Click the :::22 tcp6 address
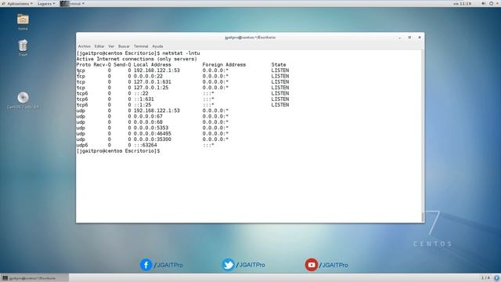 [x=141, y=93]
